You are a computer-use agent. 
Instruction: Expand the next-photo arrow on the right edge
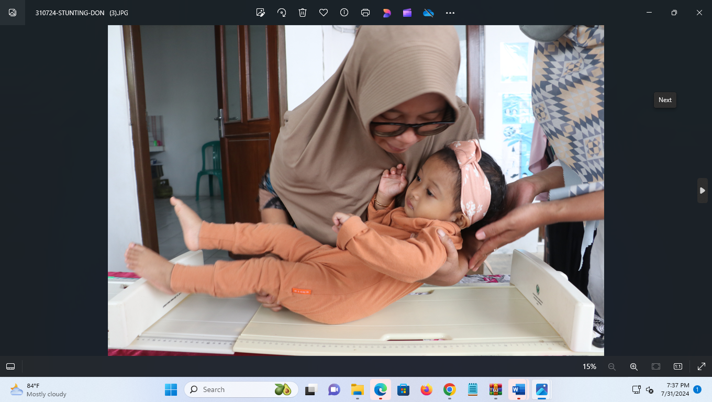coord(702,191)
